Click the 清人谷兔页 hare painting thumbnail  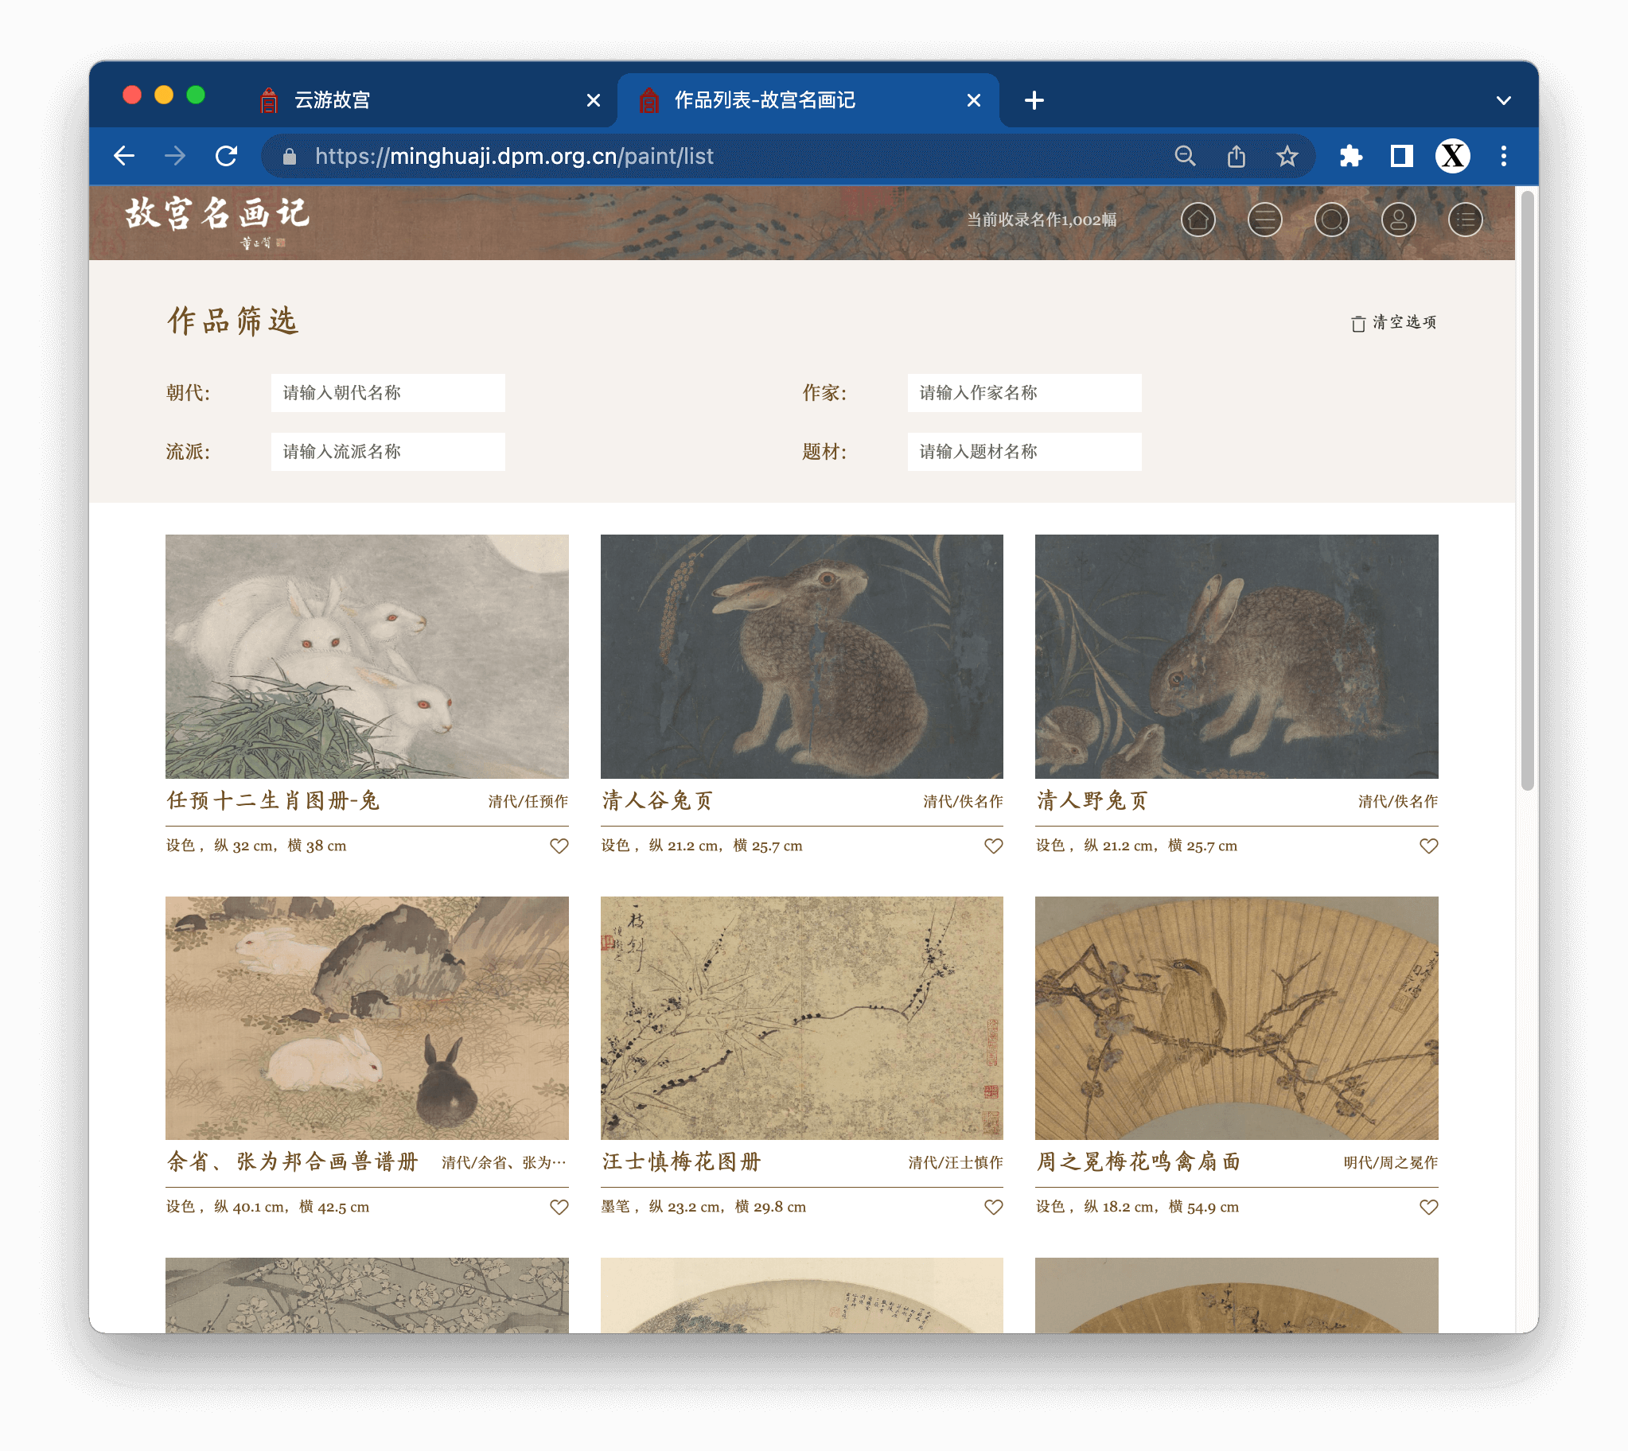[x=801, y=656]
